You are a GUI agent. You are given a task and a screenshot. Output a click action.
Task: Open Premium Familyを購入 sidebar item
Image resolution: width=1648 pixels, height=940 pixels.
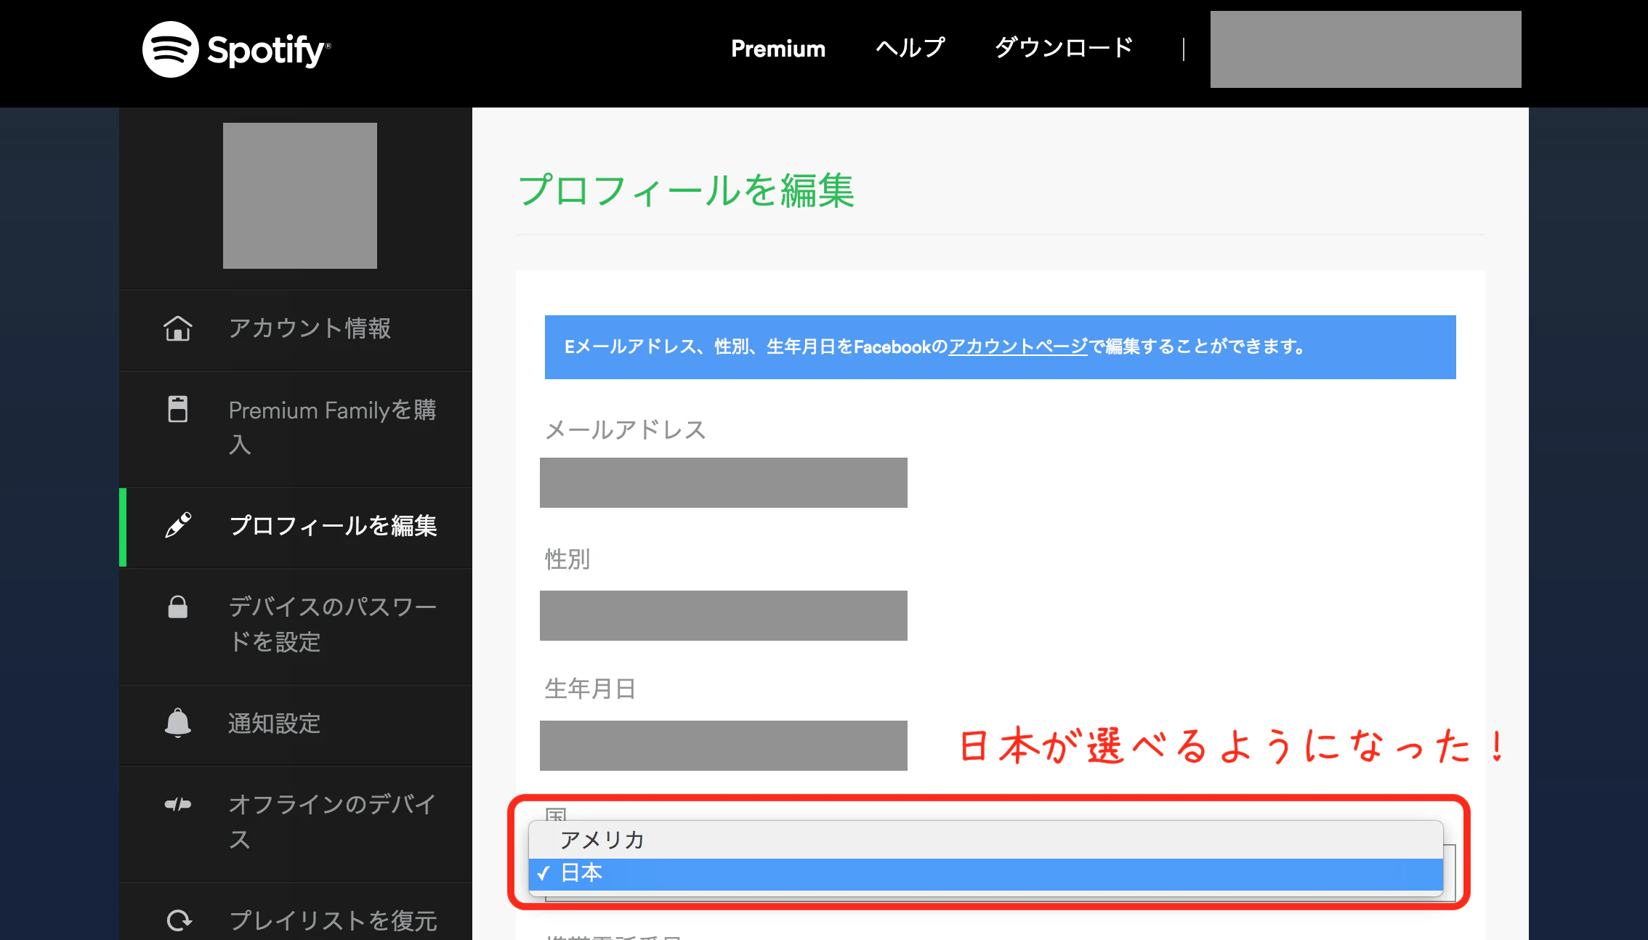pos(296,429)
